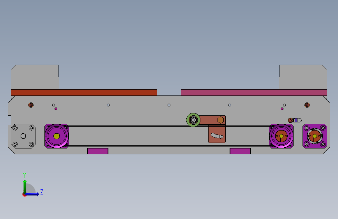Select the right purple pulley with orange hub
Screen dimensions: 338x219
click(281, 136)
